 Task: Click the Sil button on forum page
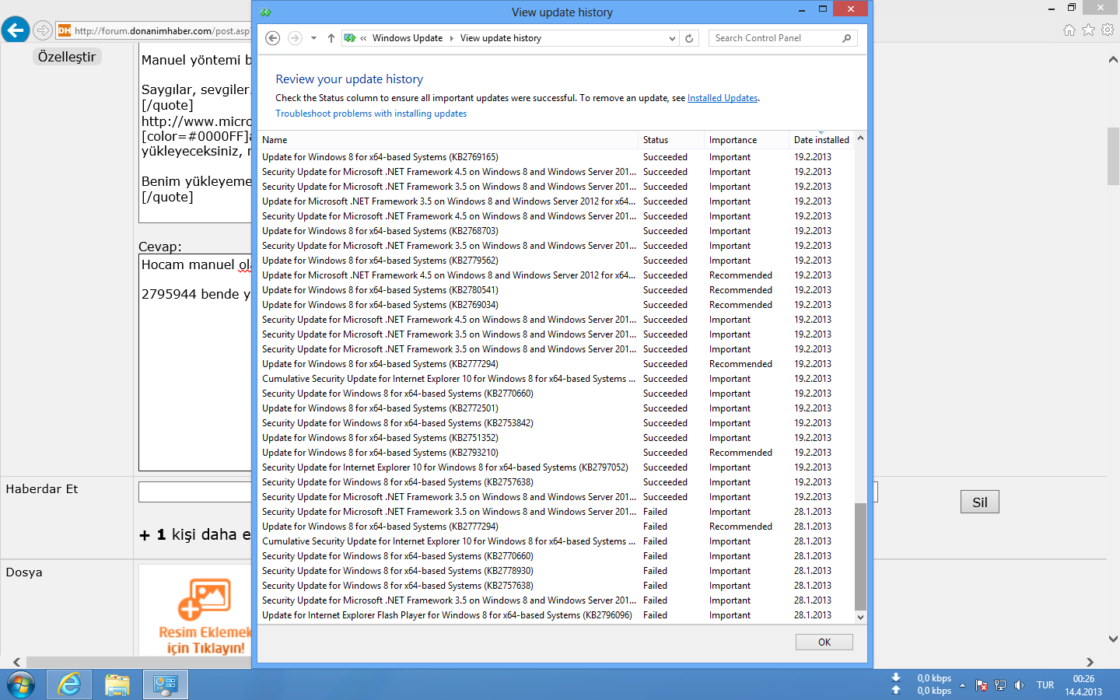[980, 502]
